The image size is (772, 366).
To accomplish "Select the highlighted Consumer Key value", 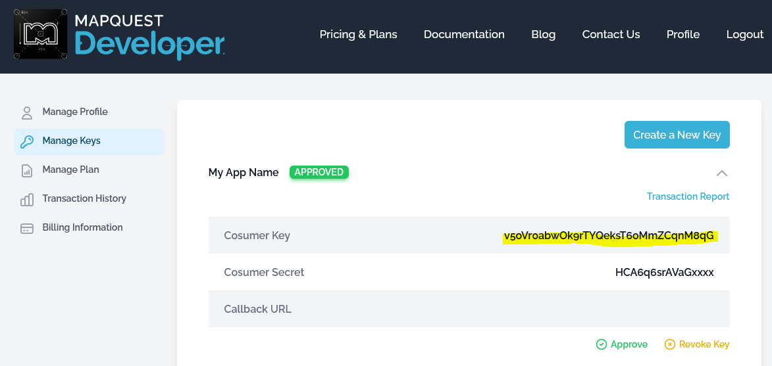I will tap(609, 237).
